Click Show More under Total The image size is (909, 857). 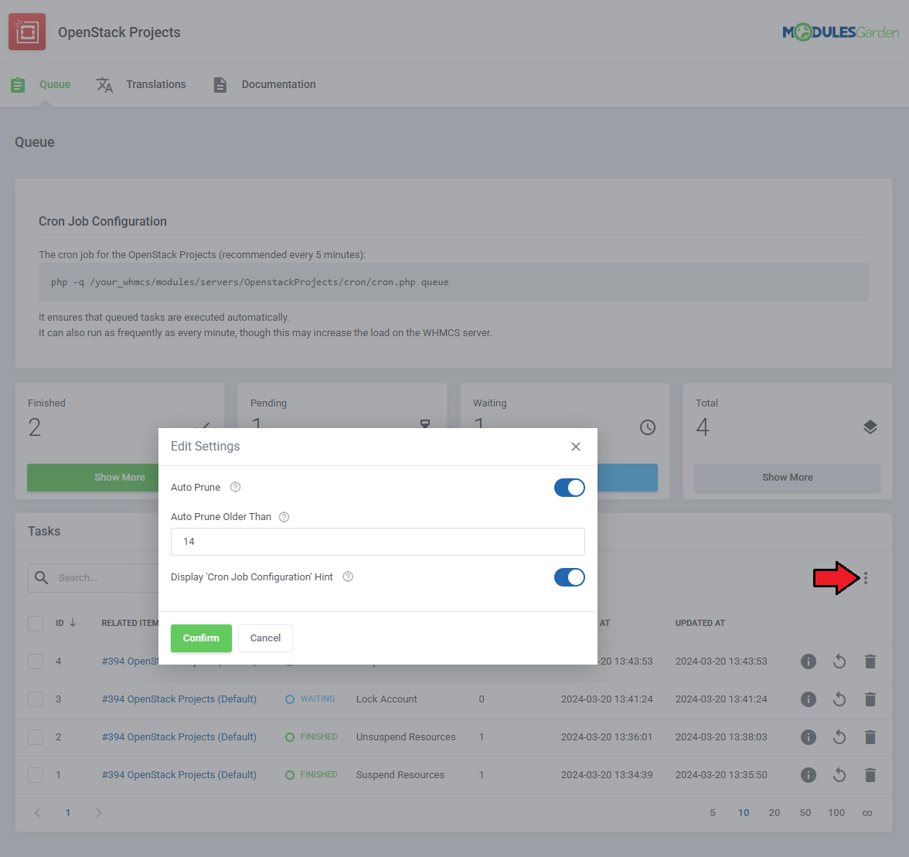(x=787, y=478)
